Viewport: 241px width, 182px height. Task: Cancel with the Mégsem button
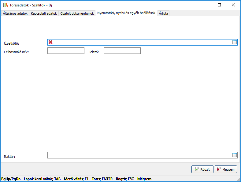226,169
